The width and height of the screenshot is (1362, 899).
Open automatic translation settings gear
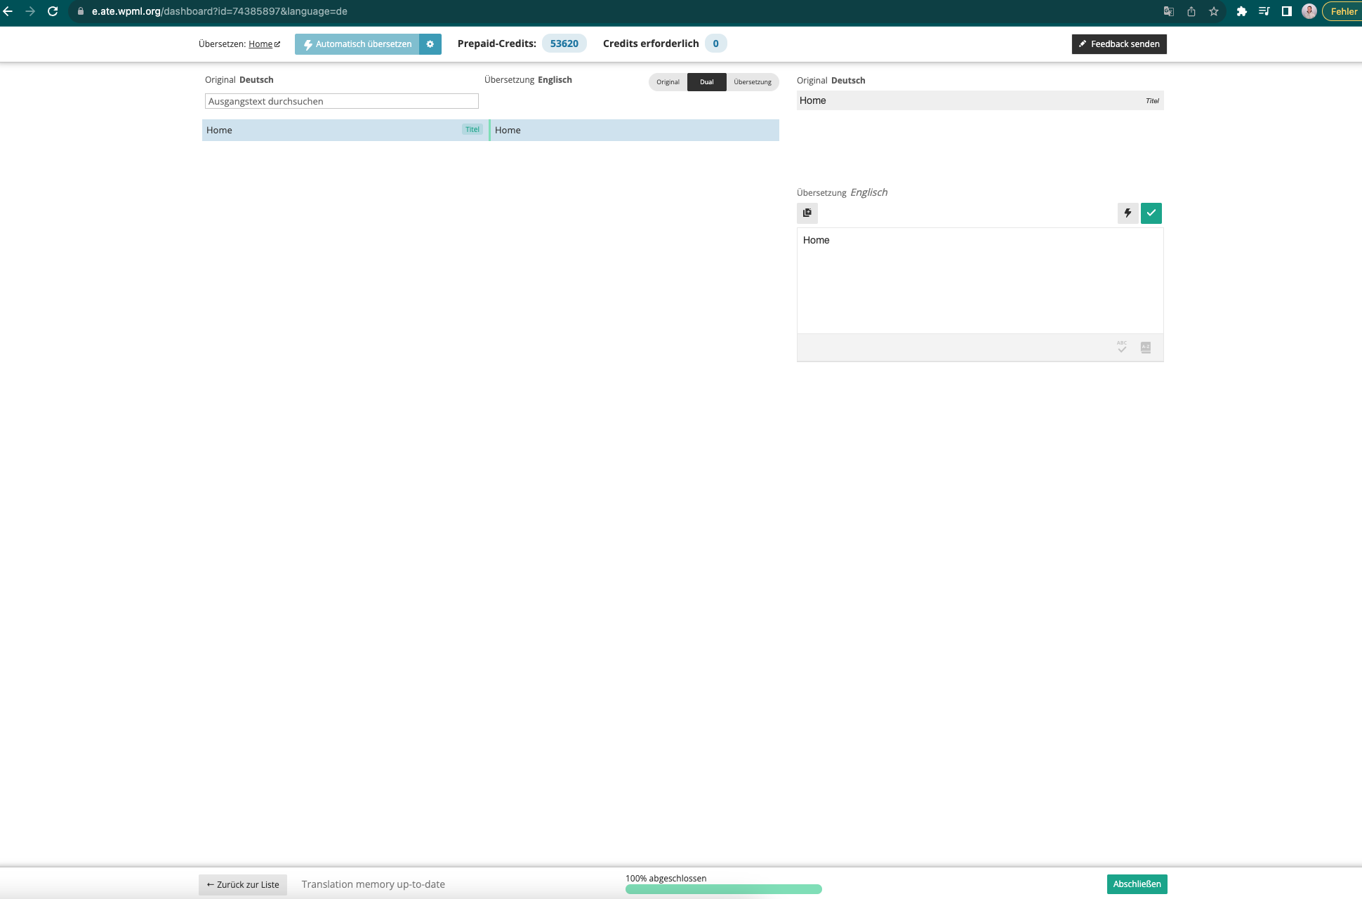point(430,44)
